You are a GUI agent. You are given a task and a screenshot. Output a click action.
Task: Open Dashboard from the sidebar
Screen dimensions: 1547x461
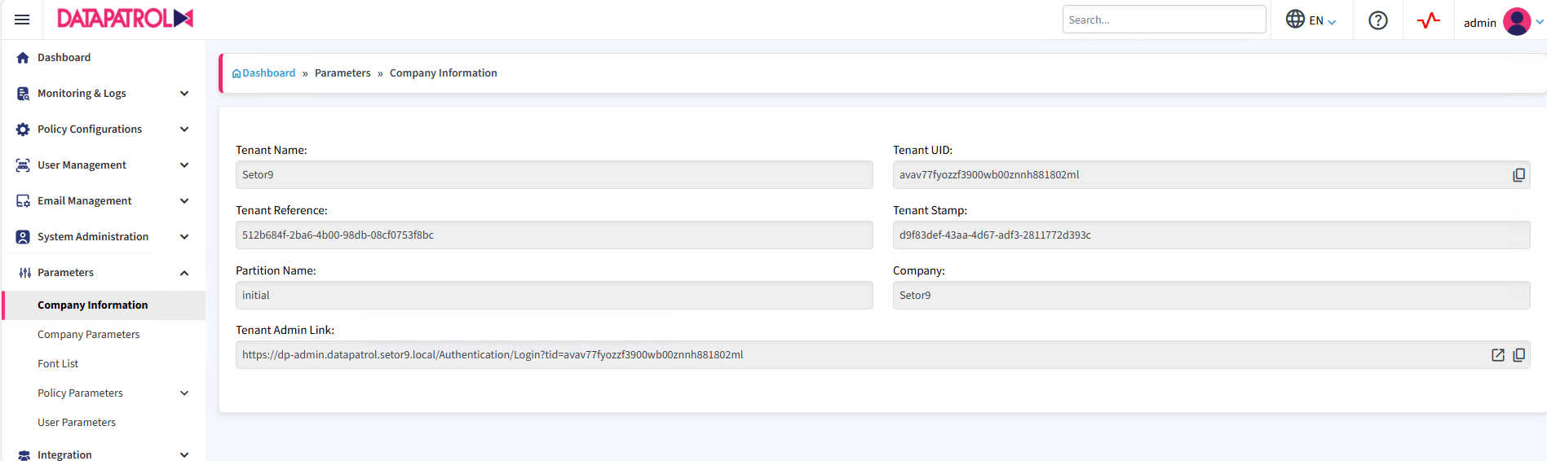pos(64,58)
